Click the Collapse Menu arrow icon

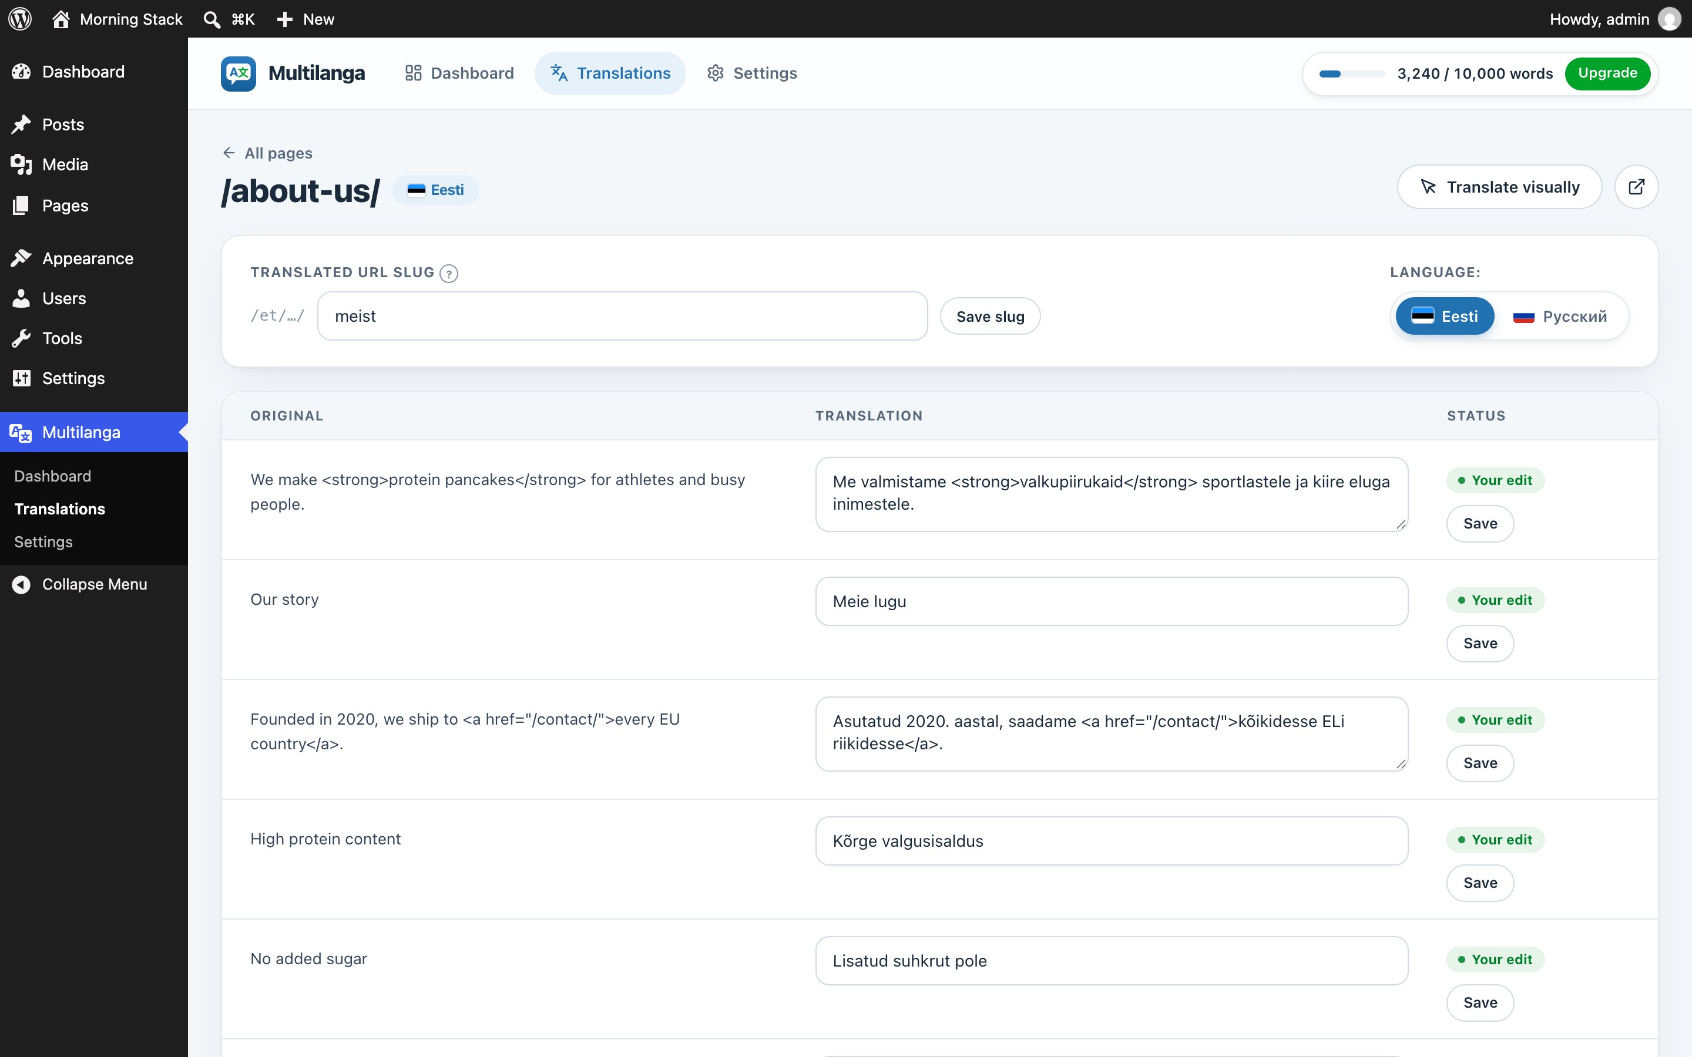point(21,584)
